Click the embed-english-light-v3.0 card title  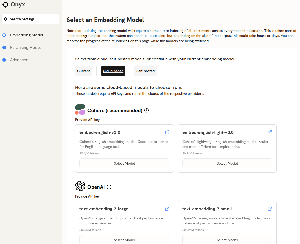click(x=208, y=132)
